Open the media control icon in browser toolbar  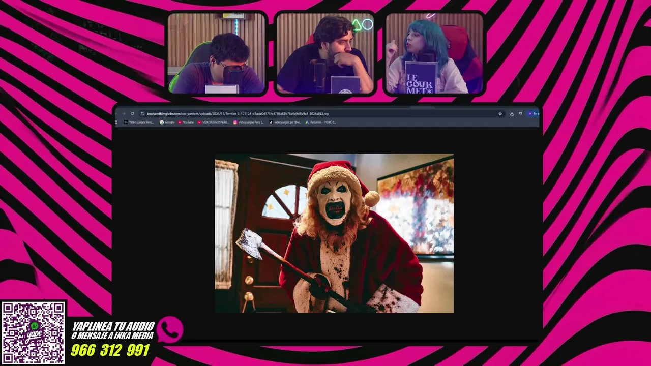520,113
